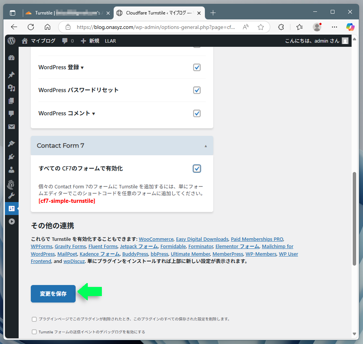Open wpDiscuz link
Image resolution: width=363 pixels, height=344 pixels.
coord(74,261)
